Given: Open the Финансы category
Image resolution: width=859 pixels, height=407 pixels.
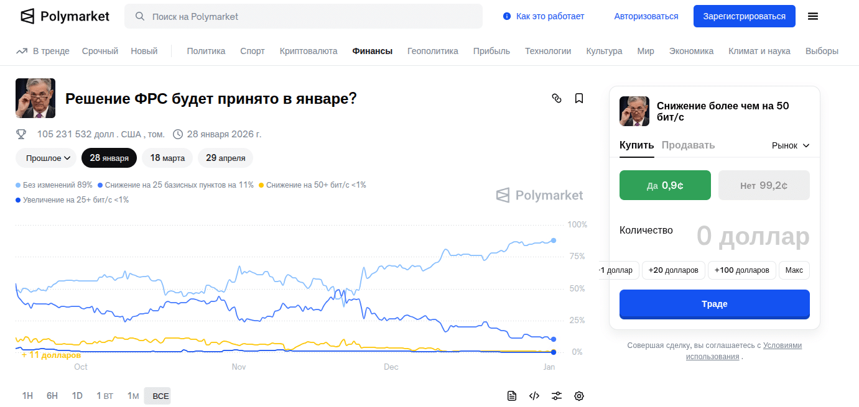Looking at the screenshot, I should pyautogui.click(x=372, y=51).
